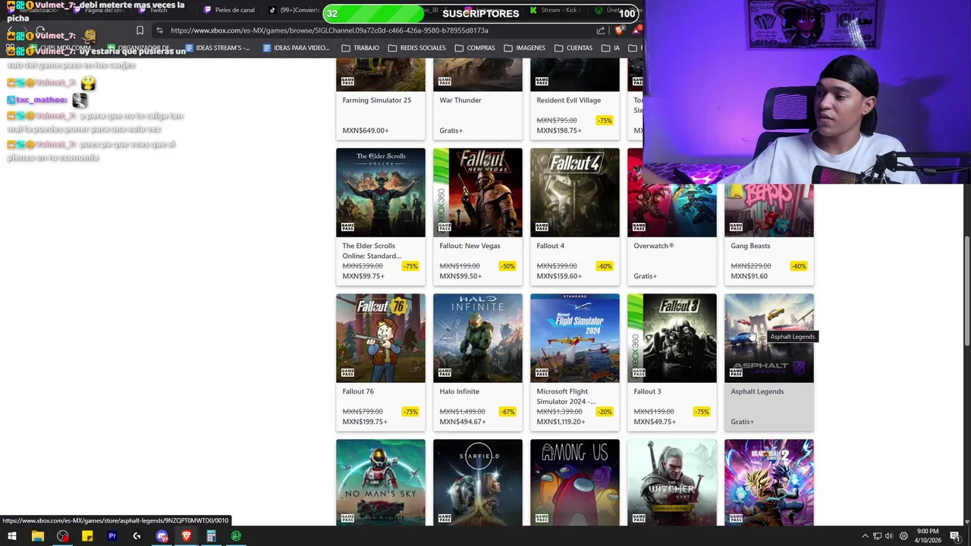This screenshot has height=546, width=971.
Task: Open the Among Us game cover
Action: point(575,482)
